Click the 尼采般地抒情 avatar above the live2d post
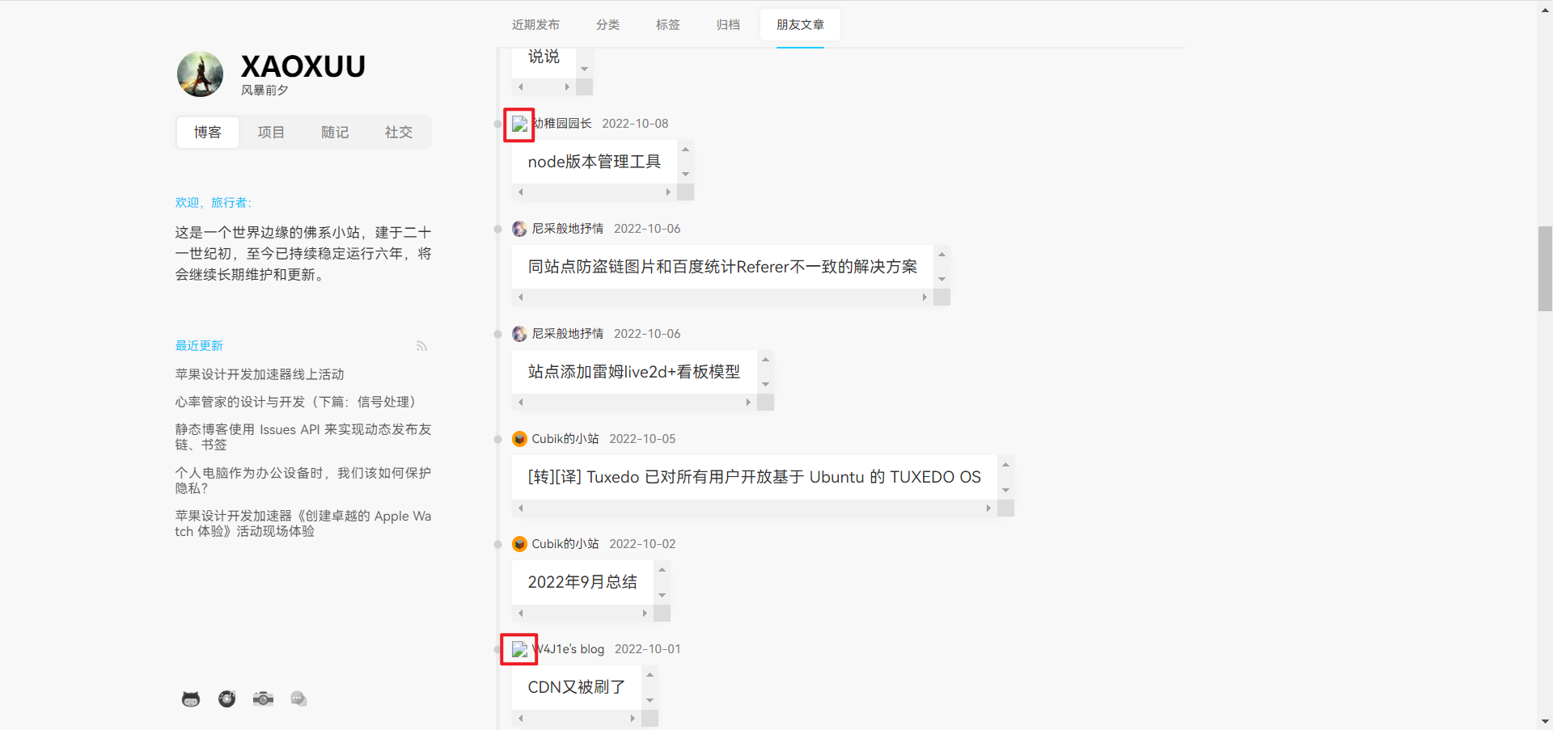This screenshot has width=1553, height=730. point(519,334)
